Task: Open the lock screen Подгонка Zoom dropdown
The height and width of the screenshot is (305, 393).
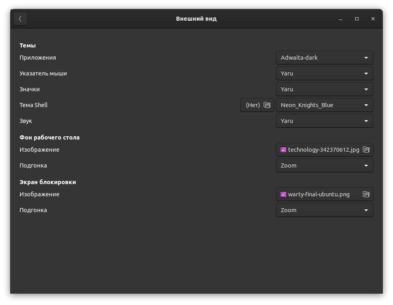Action: (x=324, y=210)
